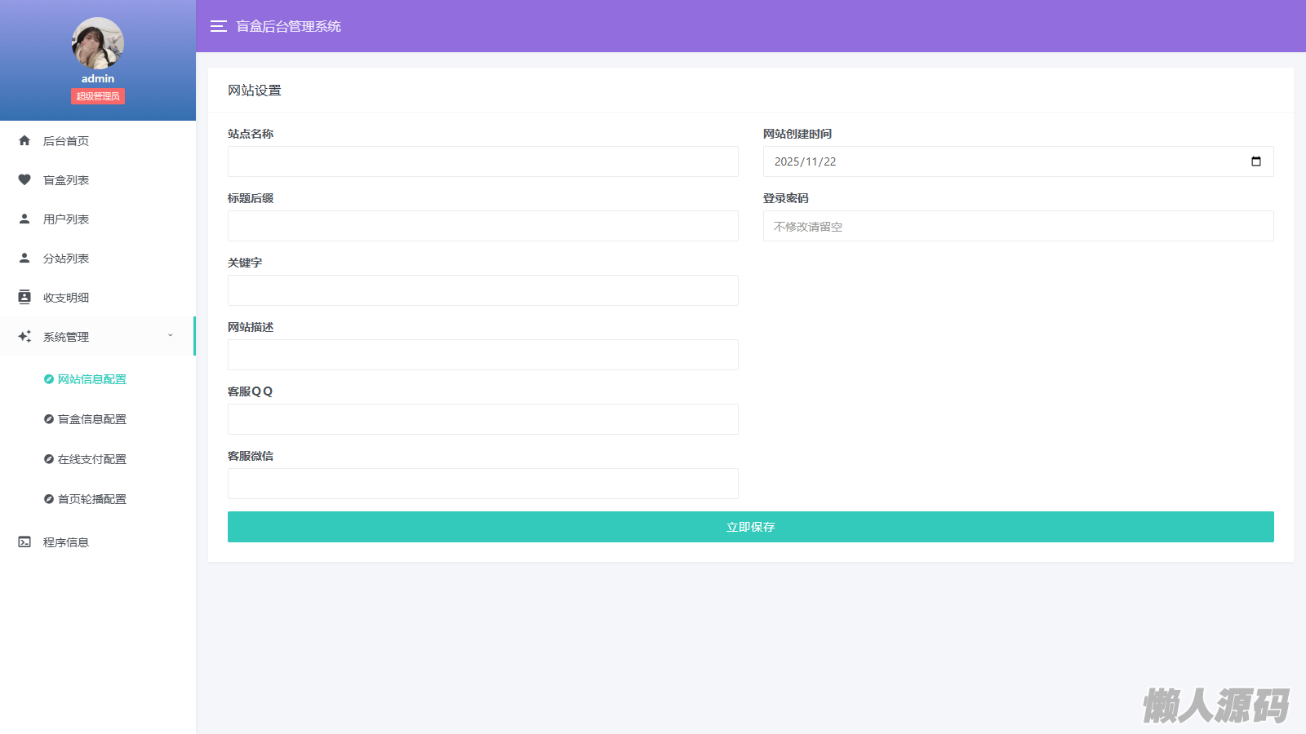The width and height of the screenshot is (1306, 734).
Task: Click the ledger icon beside 收支明细
Action: 24,297
